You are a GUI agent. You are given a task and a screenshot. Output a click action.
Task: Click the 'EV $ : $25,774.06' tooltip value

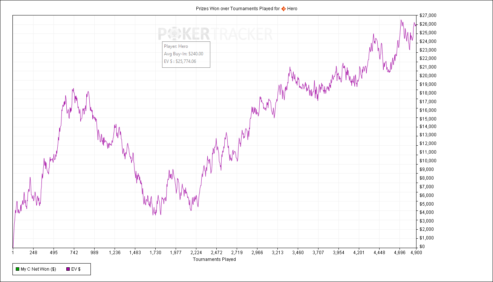(180, 61)
